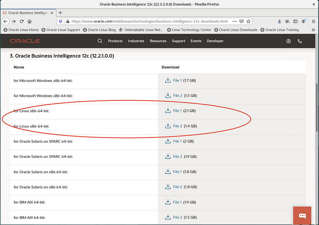
Task: Open the Products menu
Action: (x=115, y=41)
